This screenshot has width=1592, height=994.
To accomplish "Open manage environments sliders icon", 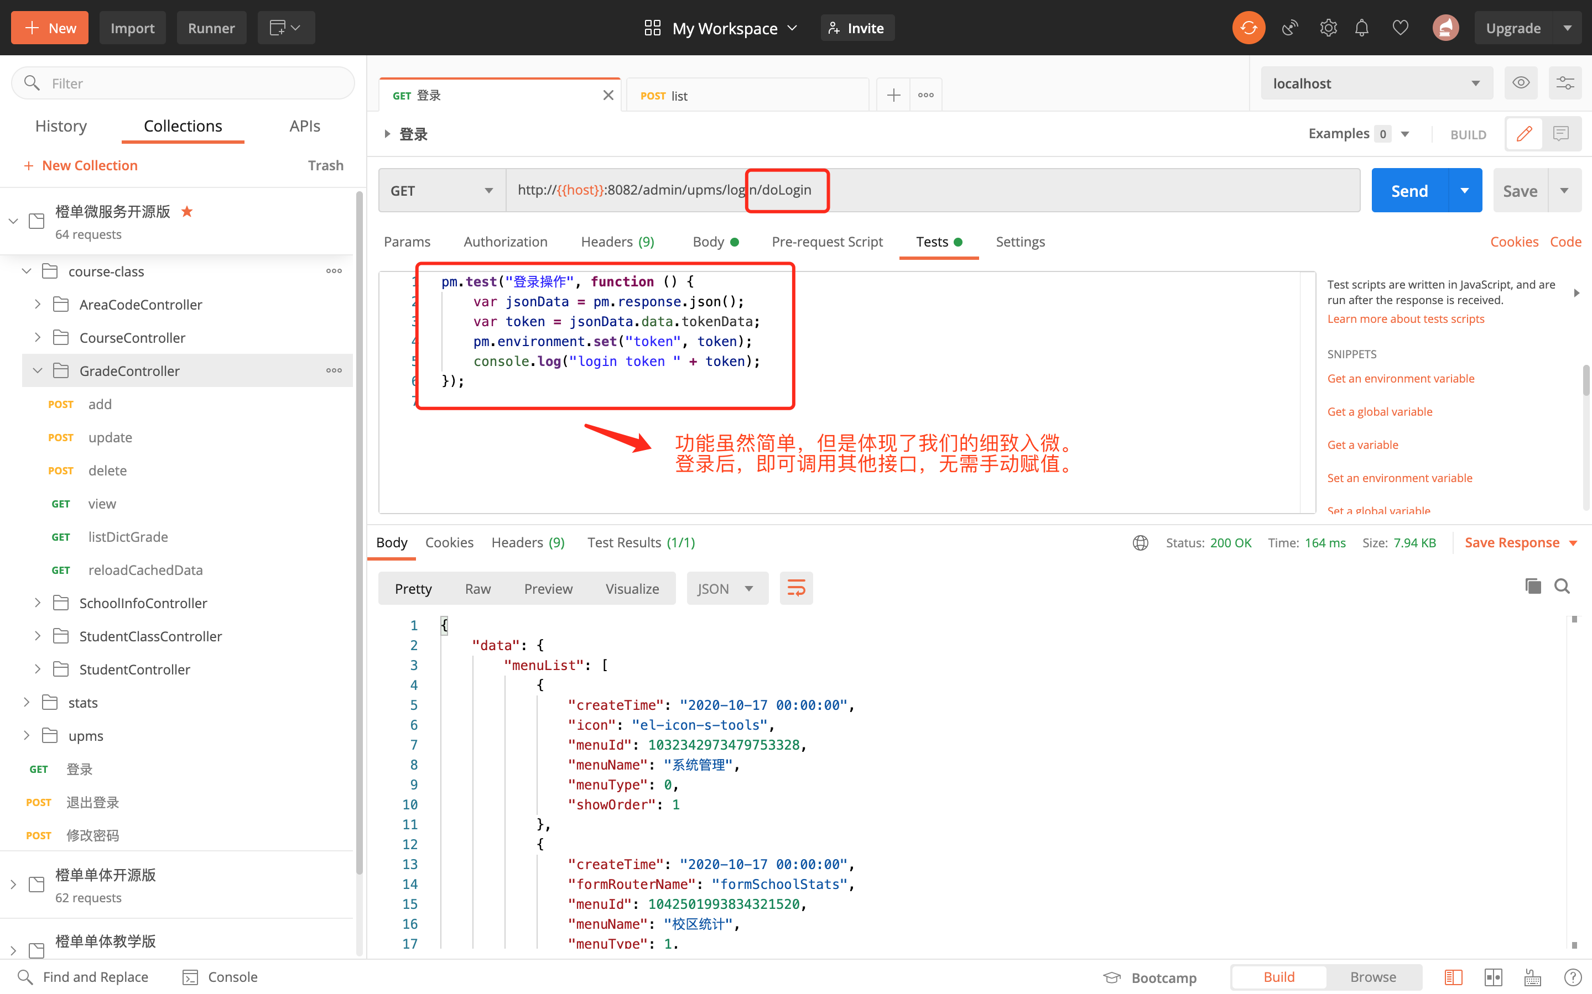I will click(1564, 83).
